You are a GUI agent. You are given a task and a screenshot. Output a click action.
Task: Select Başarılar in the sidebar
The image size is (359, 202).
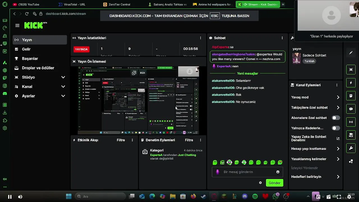[40, 59]
